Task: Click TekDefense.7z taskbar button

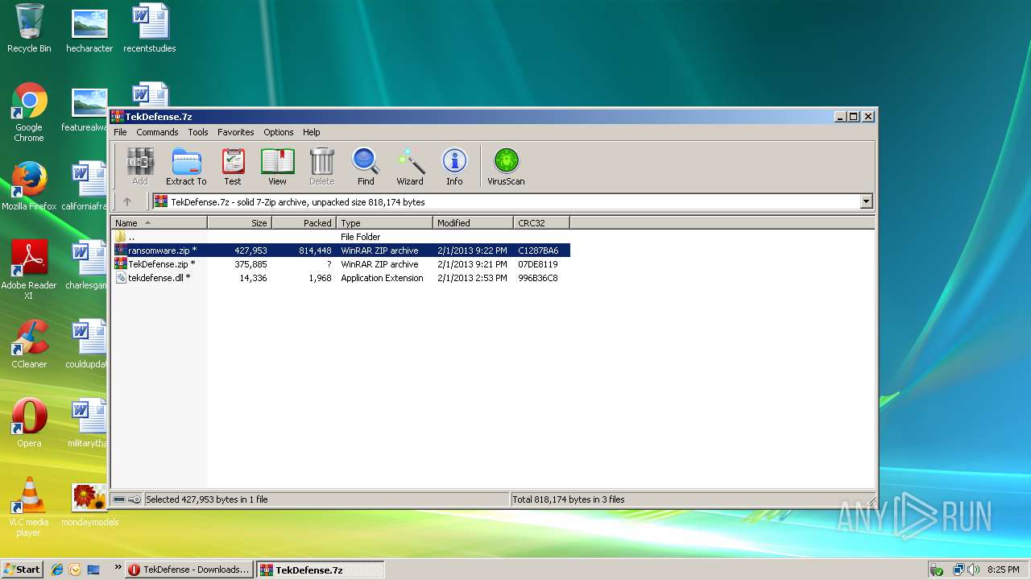Action: [321, 570]
